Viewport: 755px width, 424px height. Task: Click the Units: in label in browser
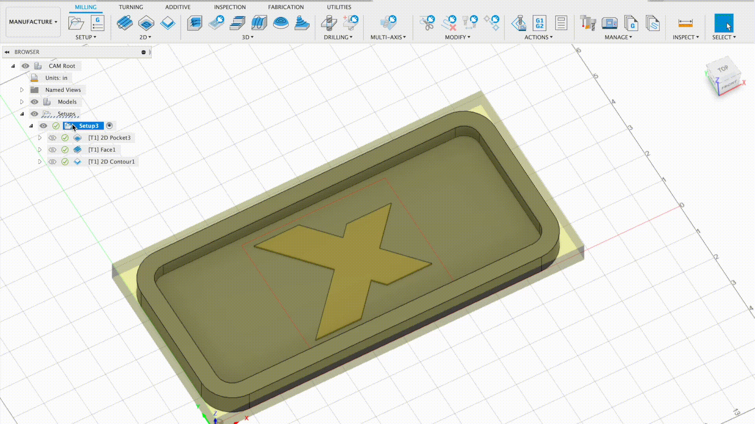(56, 78)
